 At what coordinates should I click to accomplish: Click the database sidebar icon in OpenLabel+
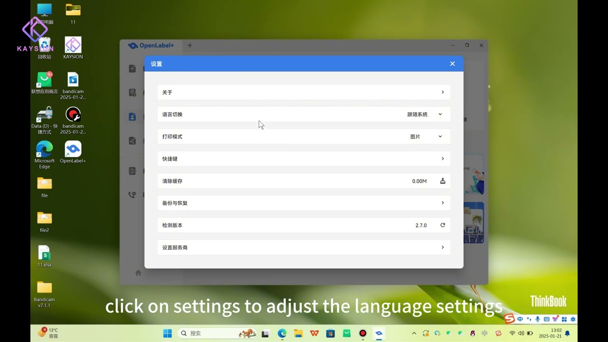click(x=133, y=171)
